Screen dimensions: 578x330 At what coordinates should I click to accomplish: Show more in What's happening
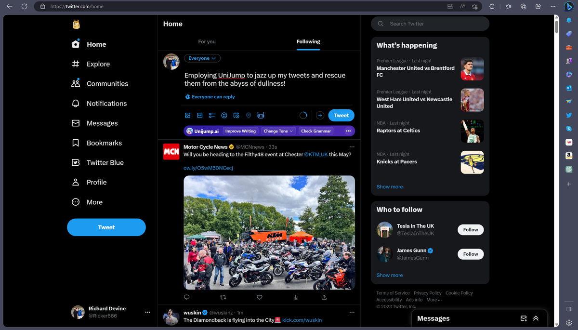point(390,187)
